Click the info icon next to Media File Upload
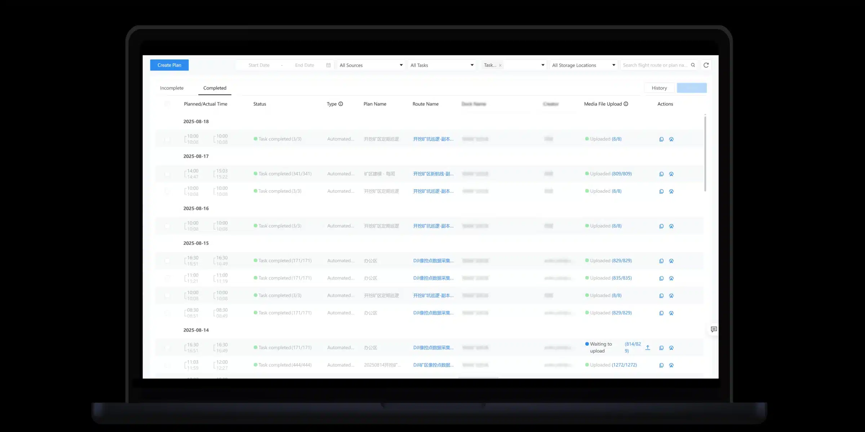 pos(626,104)
